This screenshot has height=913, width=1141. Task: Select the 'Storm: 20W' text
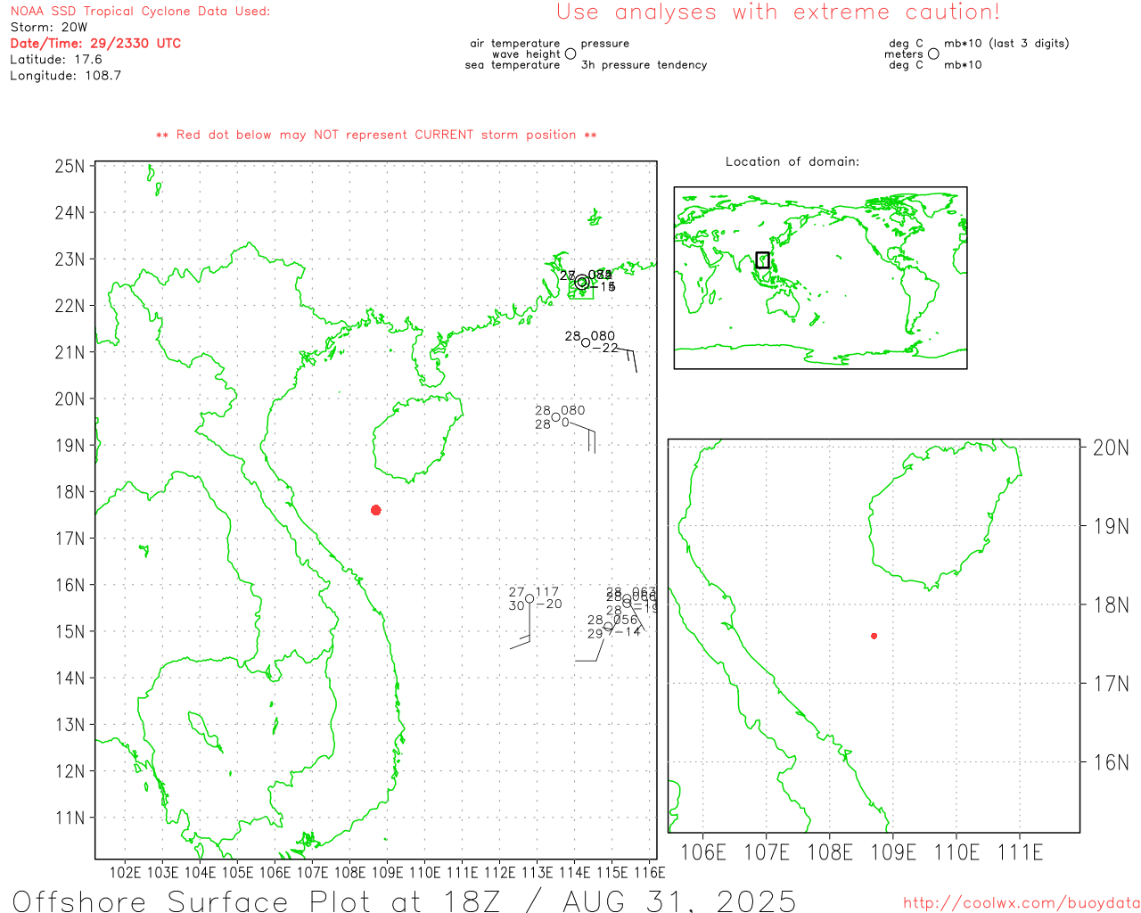click(49, 28)
